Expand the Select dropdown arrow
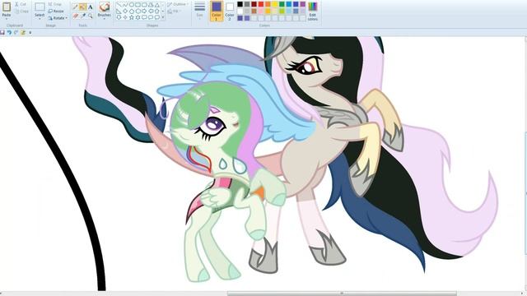The width and height of the screenshot is (527, 296). point(40,18)
